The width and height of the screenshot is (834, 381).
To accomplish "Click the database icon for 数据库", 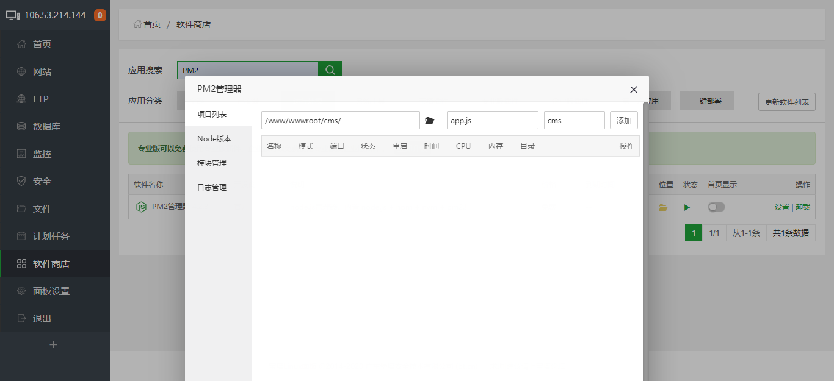I will click(x=21, y=126).
